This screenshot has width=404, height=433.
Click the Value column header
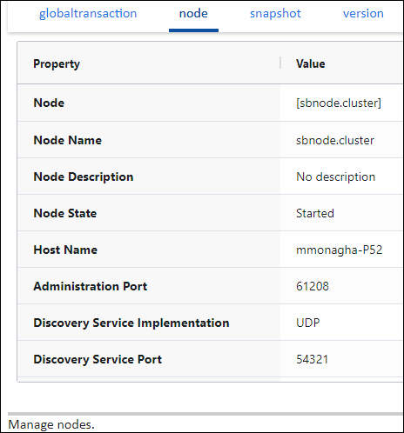click(311, 63)
